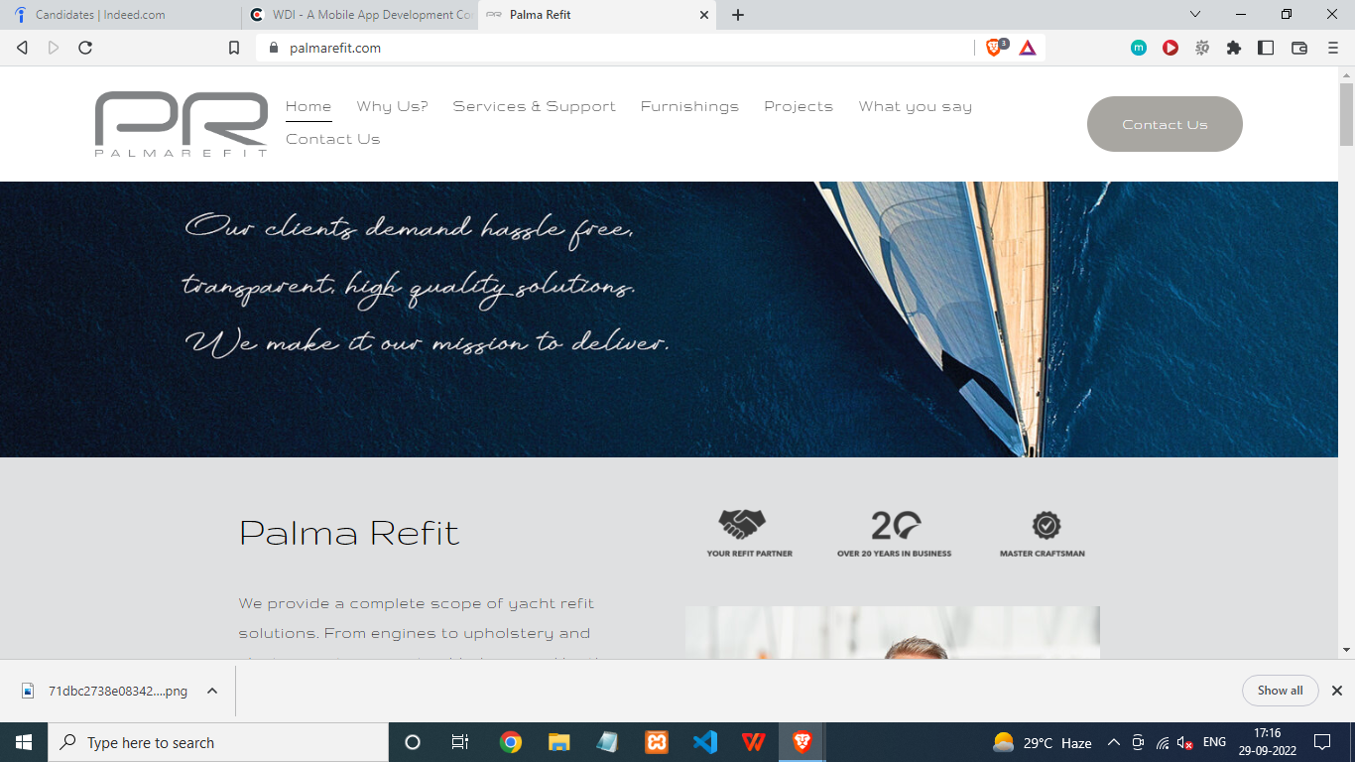Bookmark this page via bookmark icon
The image size is (1355, 762).
pyautogui.click(x=234, y=48)
